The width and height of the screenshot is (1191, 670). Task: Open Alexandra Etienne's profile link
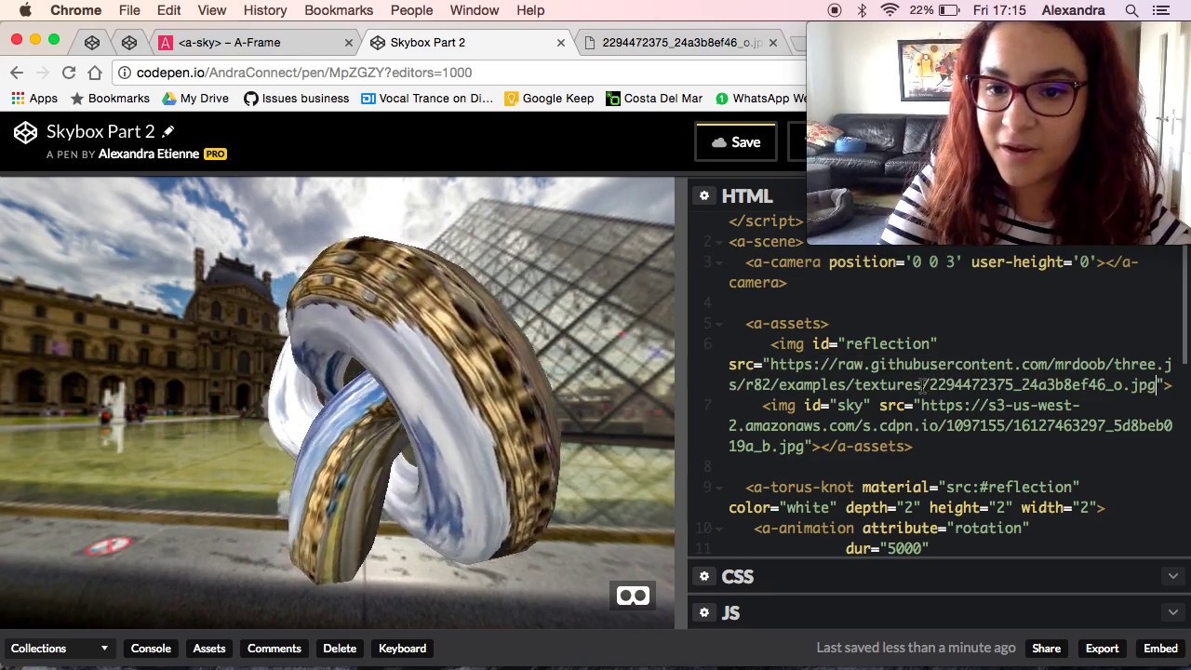149,154
